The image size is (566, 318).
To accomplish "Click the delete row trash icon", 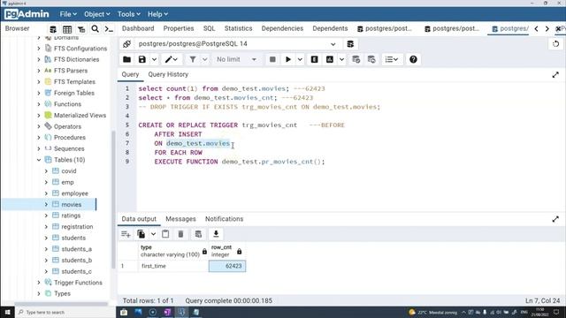I will [180, 234].
